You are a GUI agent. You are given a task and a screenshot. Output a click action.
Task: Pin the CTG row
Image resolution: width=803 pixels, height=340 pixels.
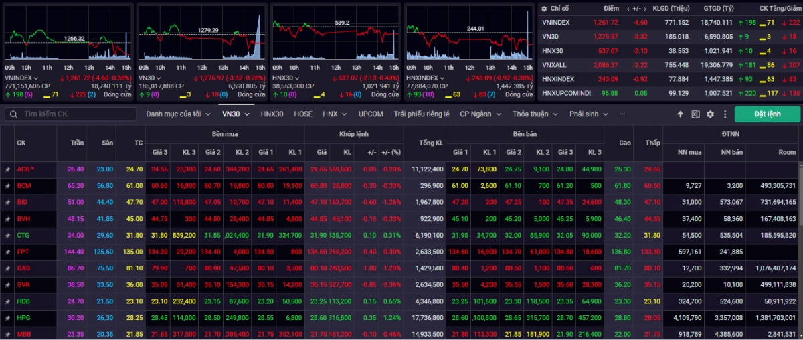point(7,236)
